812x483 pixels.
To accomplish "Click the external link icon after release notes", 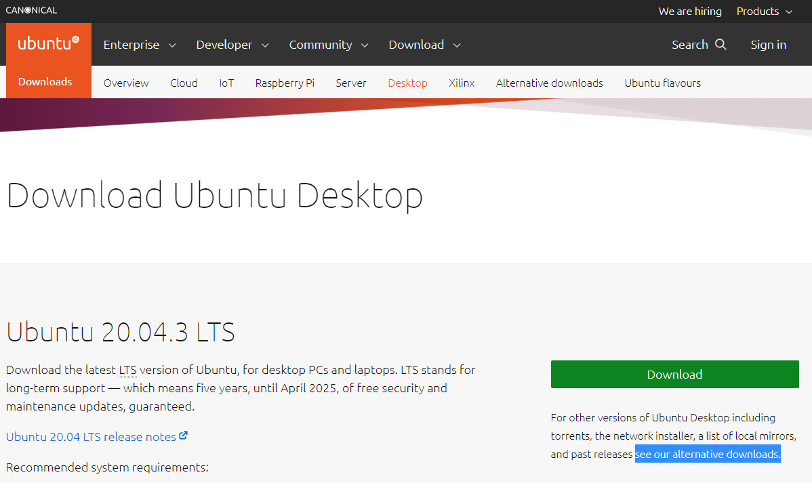I will (183, 436).
